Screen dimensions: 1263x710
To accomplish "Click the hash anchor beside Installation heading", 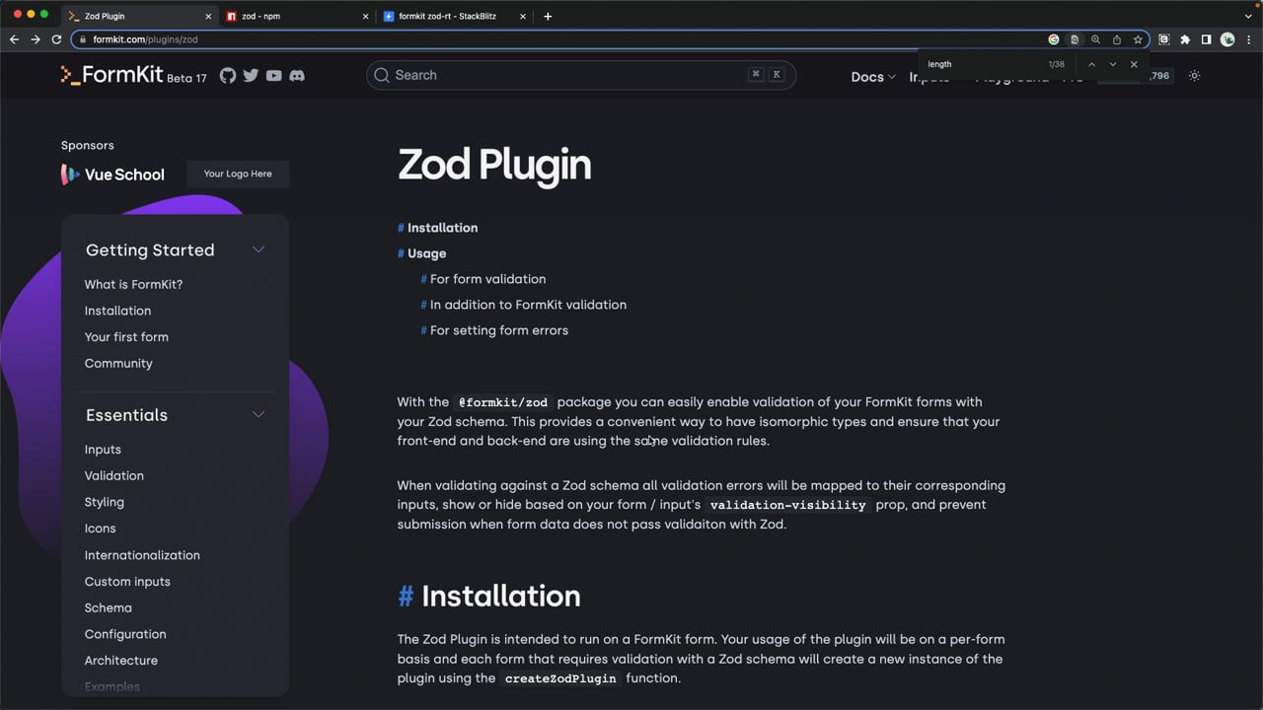I will tap(406, 597).
